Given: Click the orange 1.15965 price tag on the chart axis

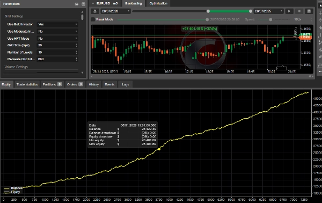Looking at the screenshot, I should 305,37.
